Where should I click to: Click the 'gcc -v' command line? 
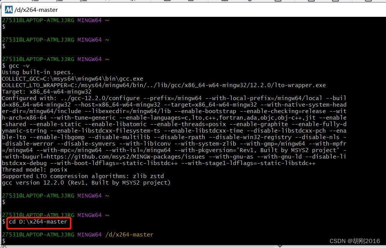(x=19, y=66)
